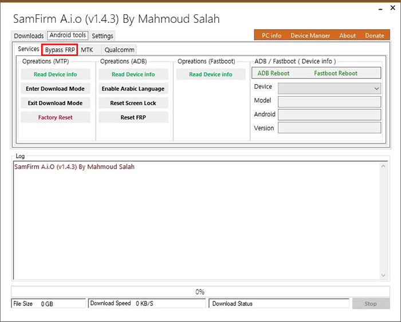The height and width of the screenshot is (322, 401).
Task: Click the Version text field
Action: (329, 128)
